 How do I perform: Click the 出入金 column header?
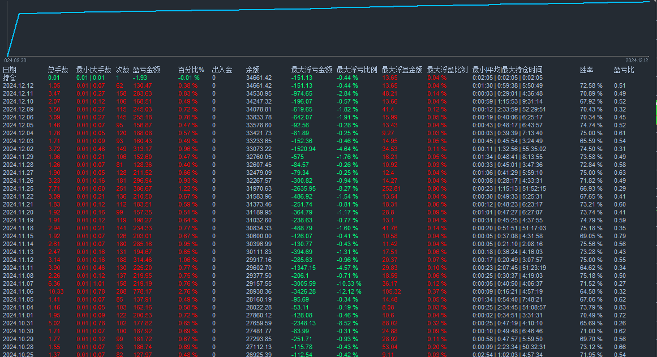222,70
